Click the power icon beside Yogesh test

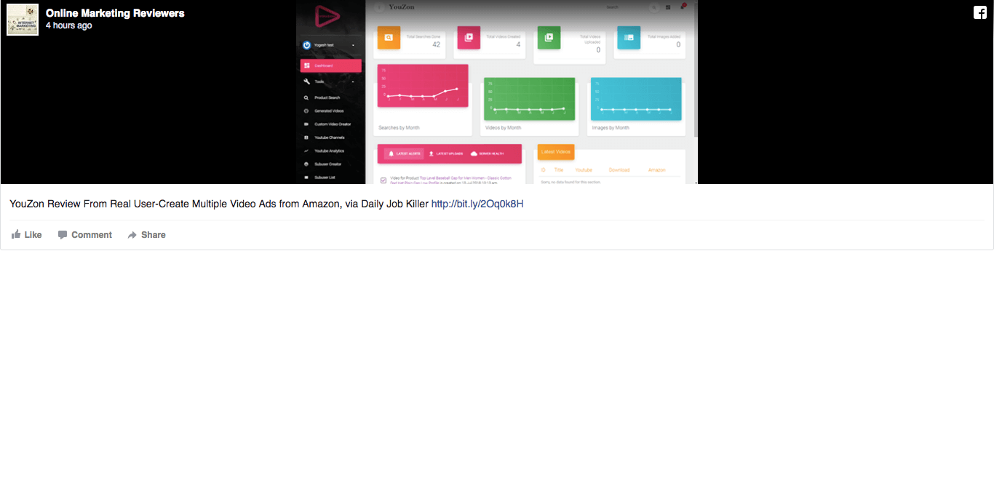tap(307, 45)
